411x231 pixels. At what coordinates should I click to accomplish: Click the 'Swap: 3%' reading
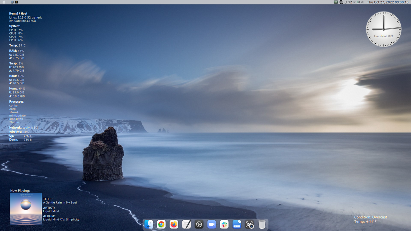coord(16,64)
